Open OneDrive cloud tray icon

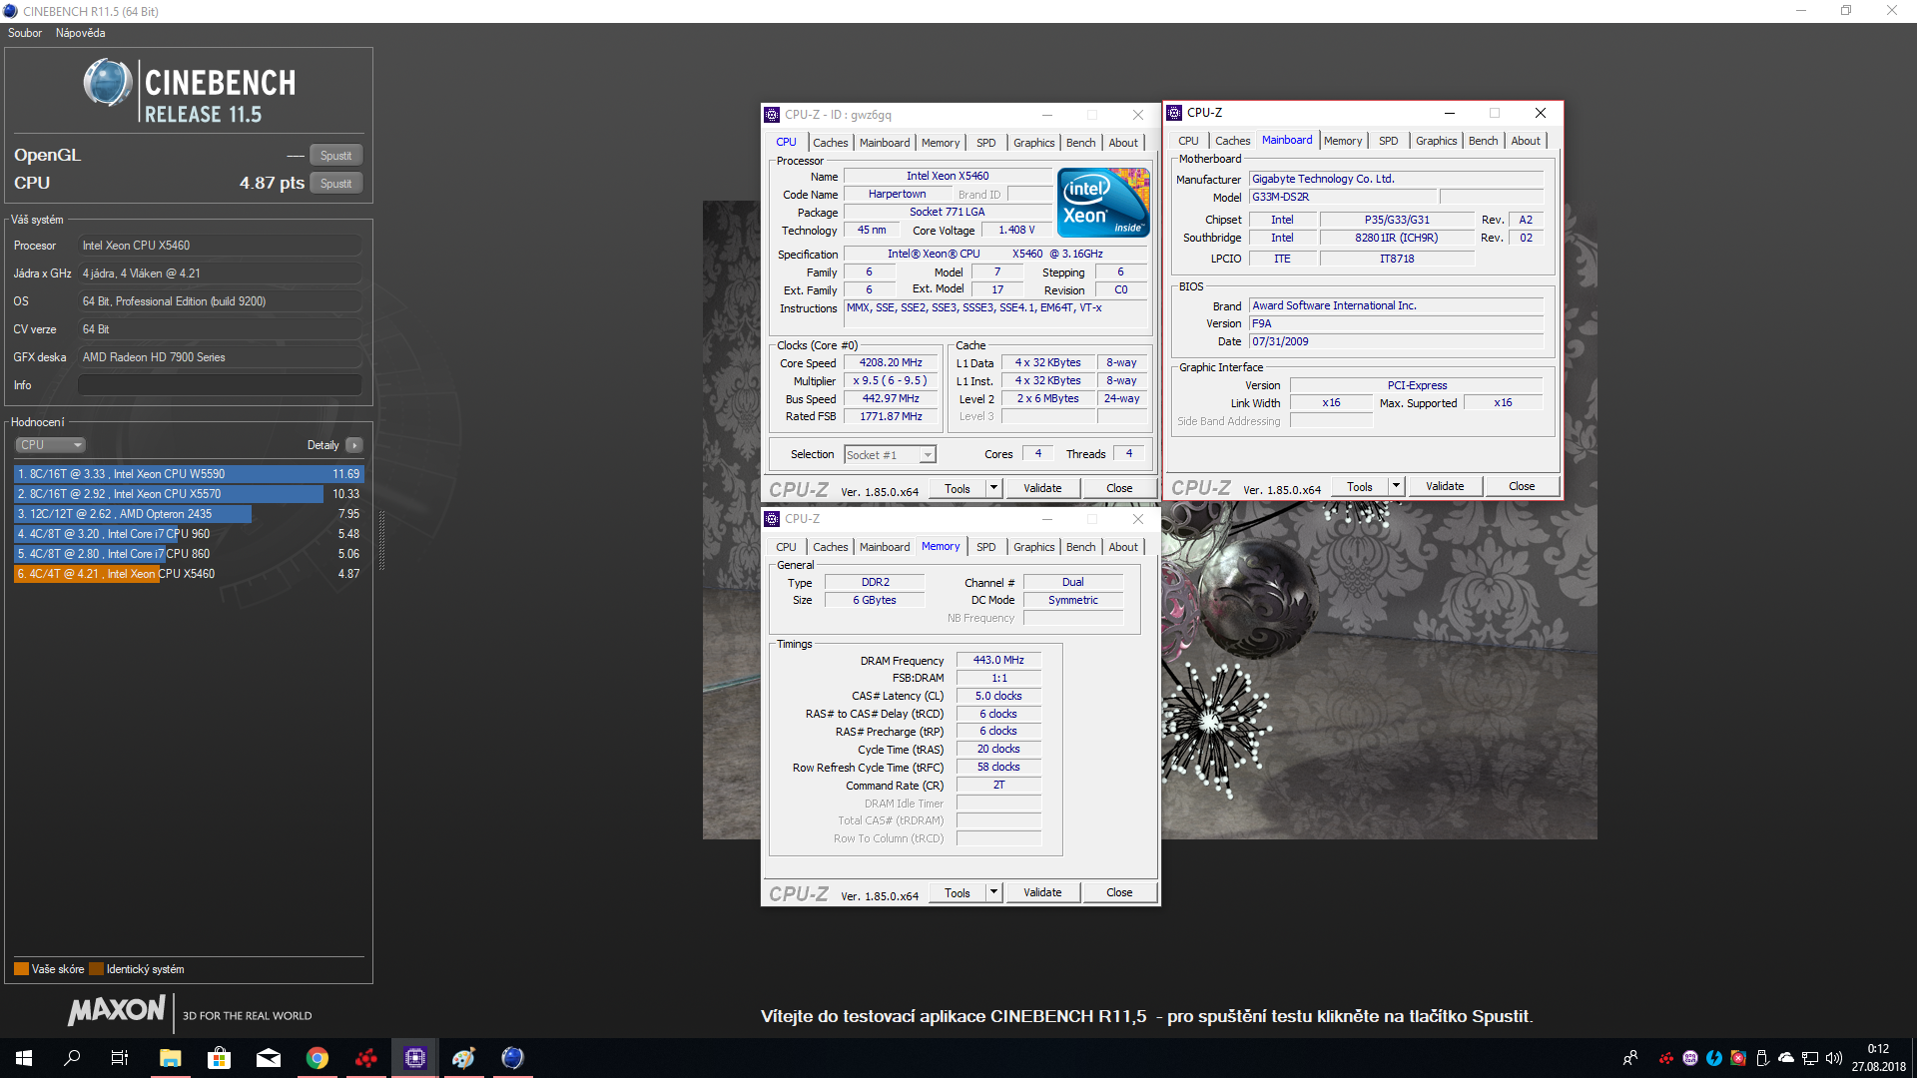click(1786, 1058)
